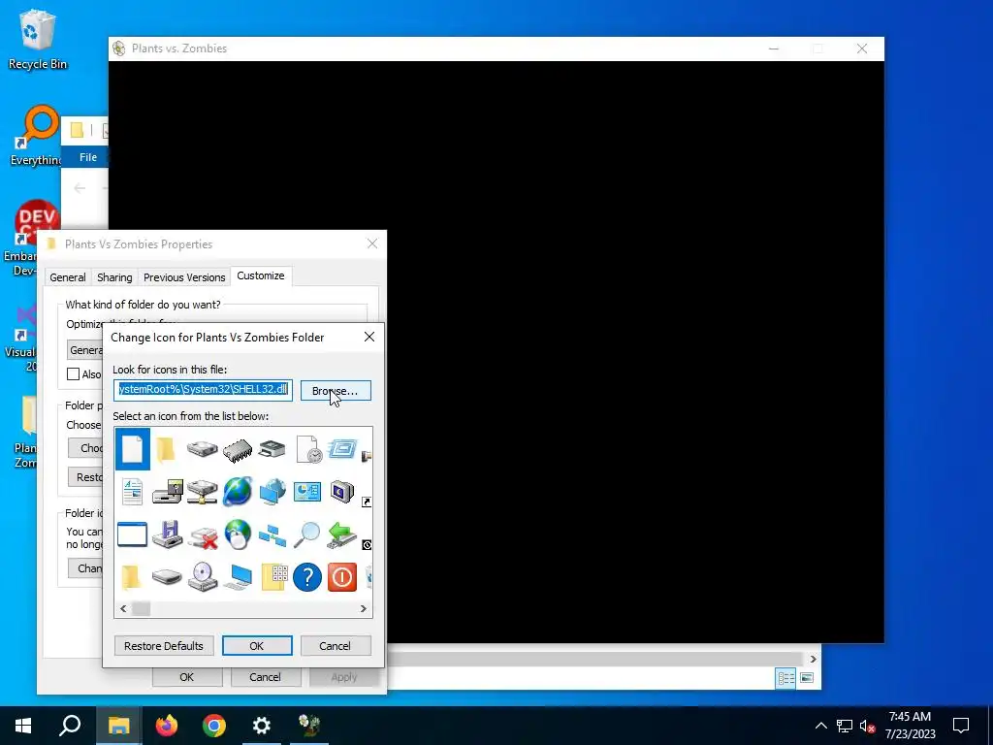Select the computer with keyboard icon
The height and width of the screenshot is (745, 993).
(x=239, y=577)
